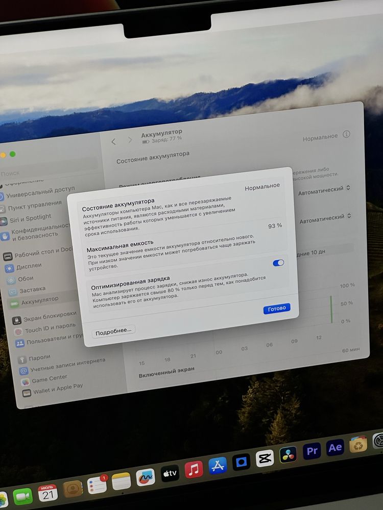The image size is (383, 510).
Task: Open Contacts app in the Dock
Action: (73, 489)
